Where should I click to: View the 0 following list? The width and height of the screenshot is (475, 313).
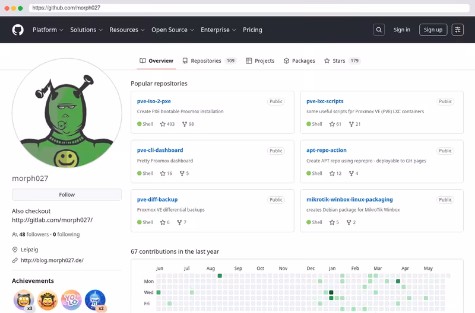pos(66,234)
